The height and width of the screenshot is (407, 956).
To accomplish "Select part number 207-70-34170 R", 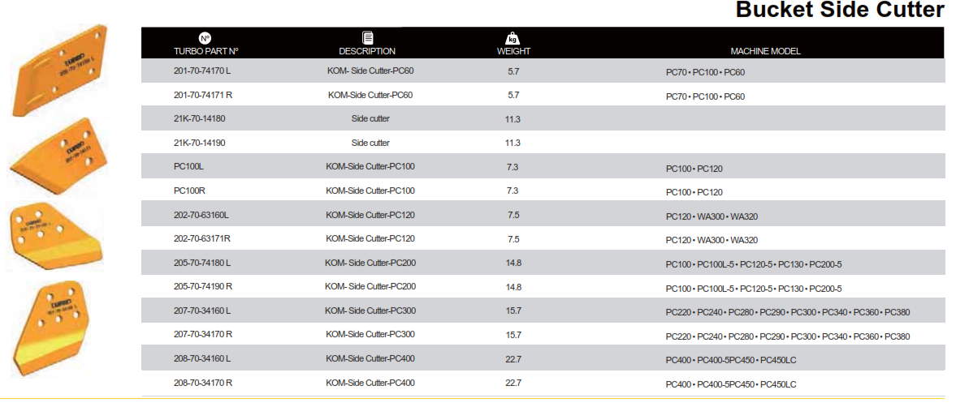I will point(203,335).
